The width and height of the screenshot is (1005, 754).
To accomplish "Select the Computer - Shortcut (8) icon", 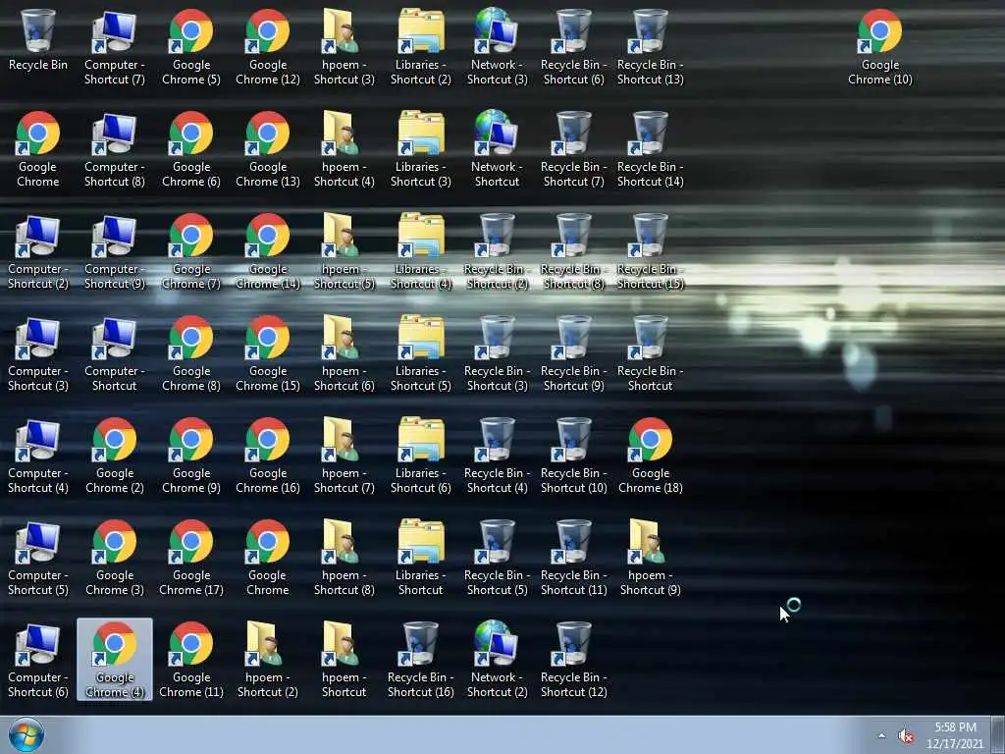I will 114,149.
